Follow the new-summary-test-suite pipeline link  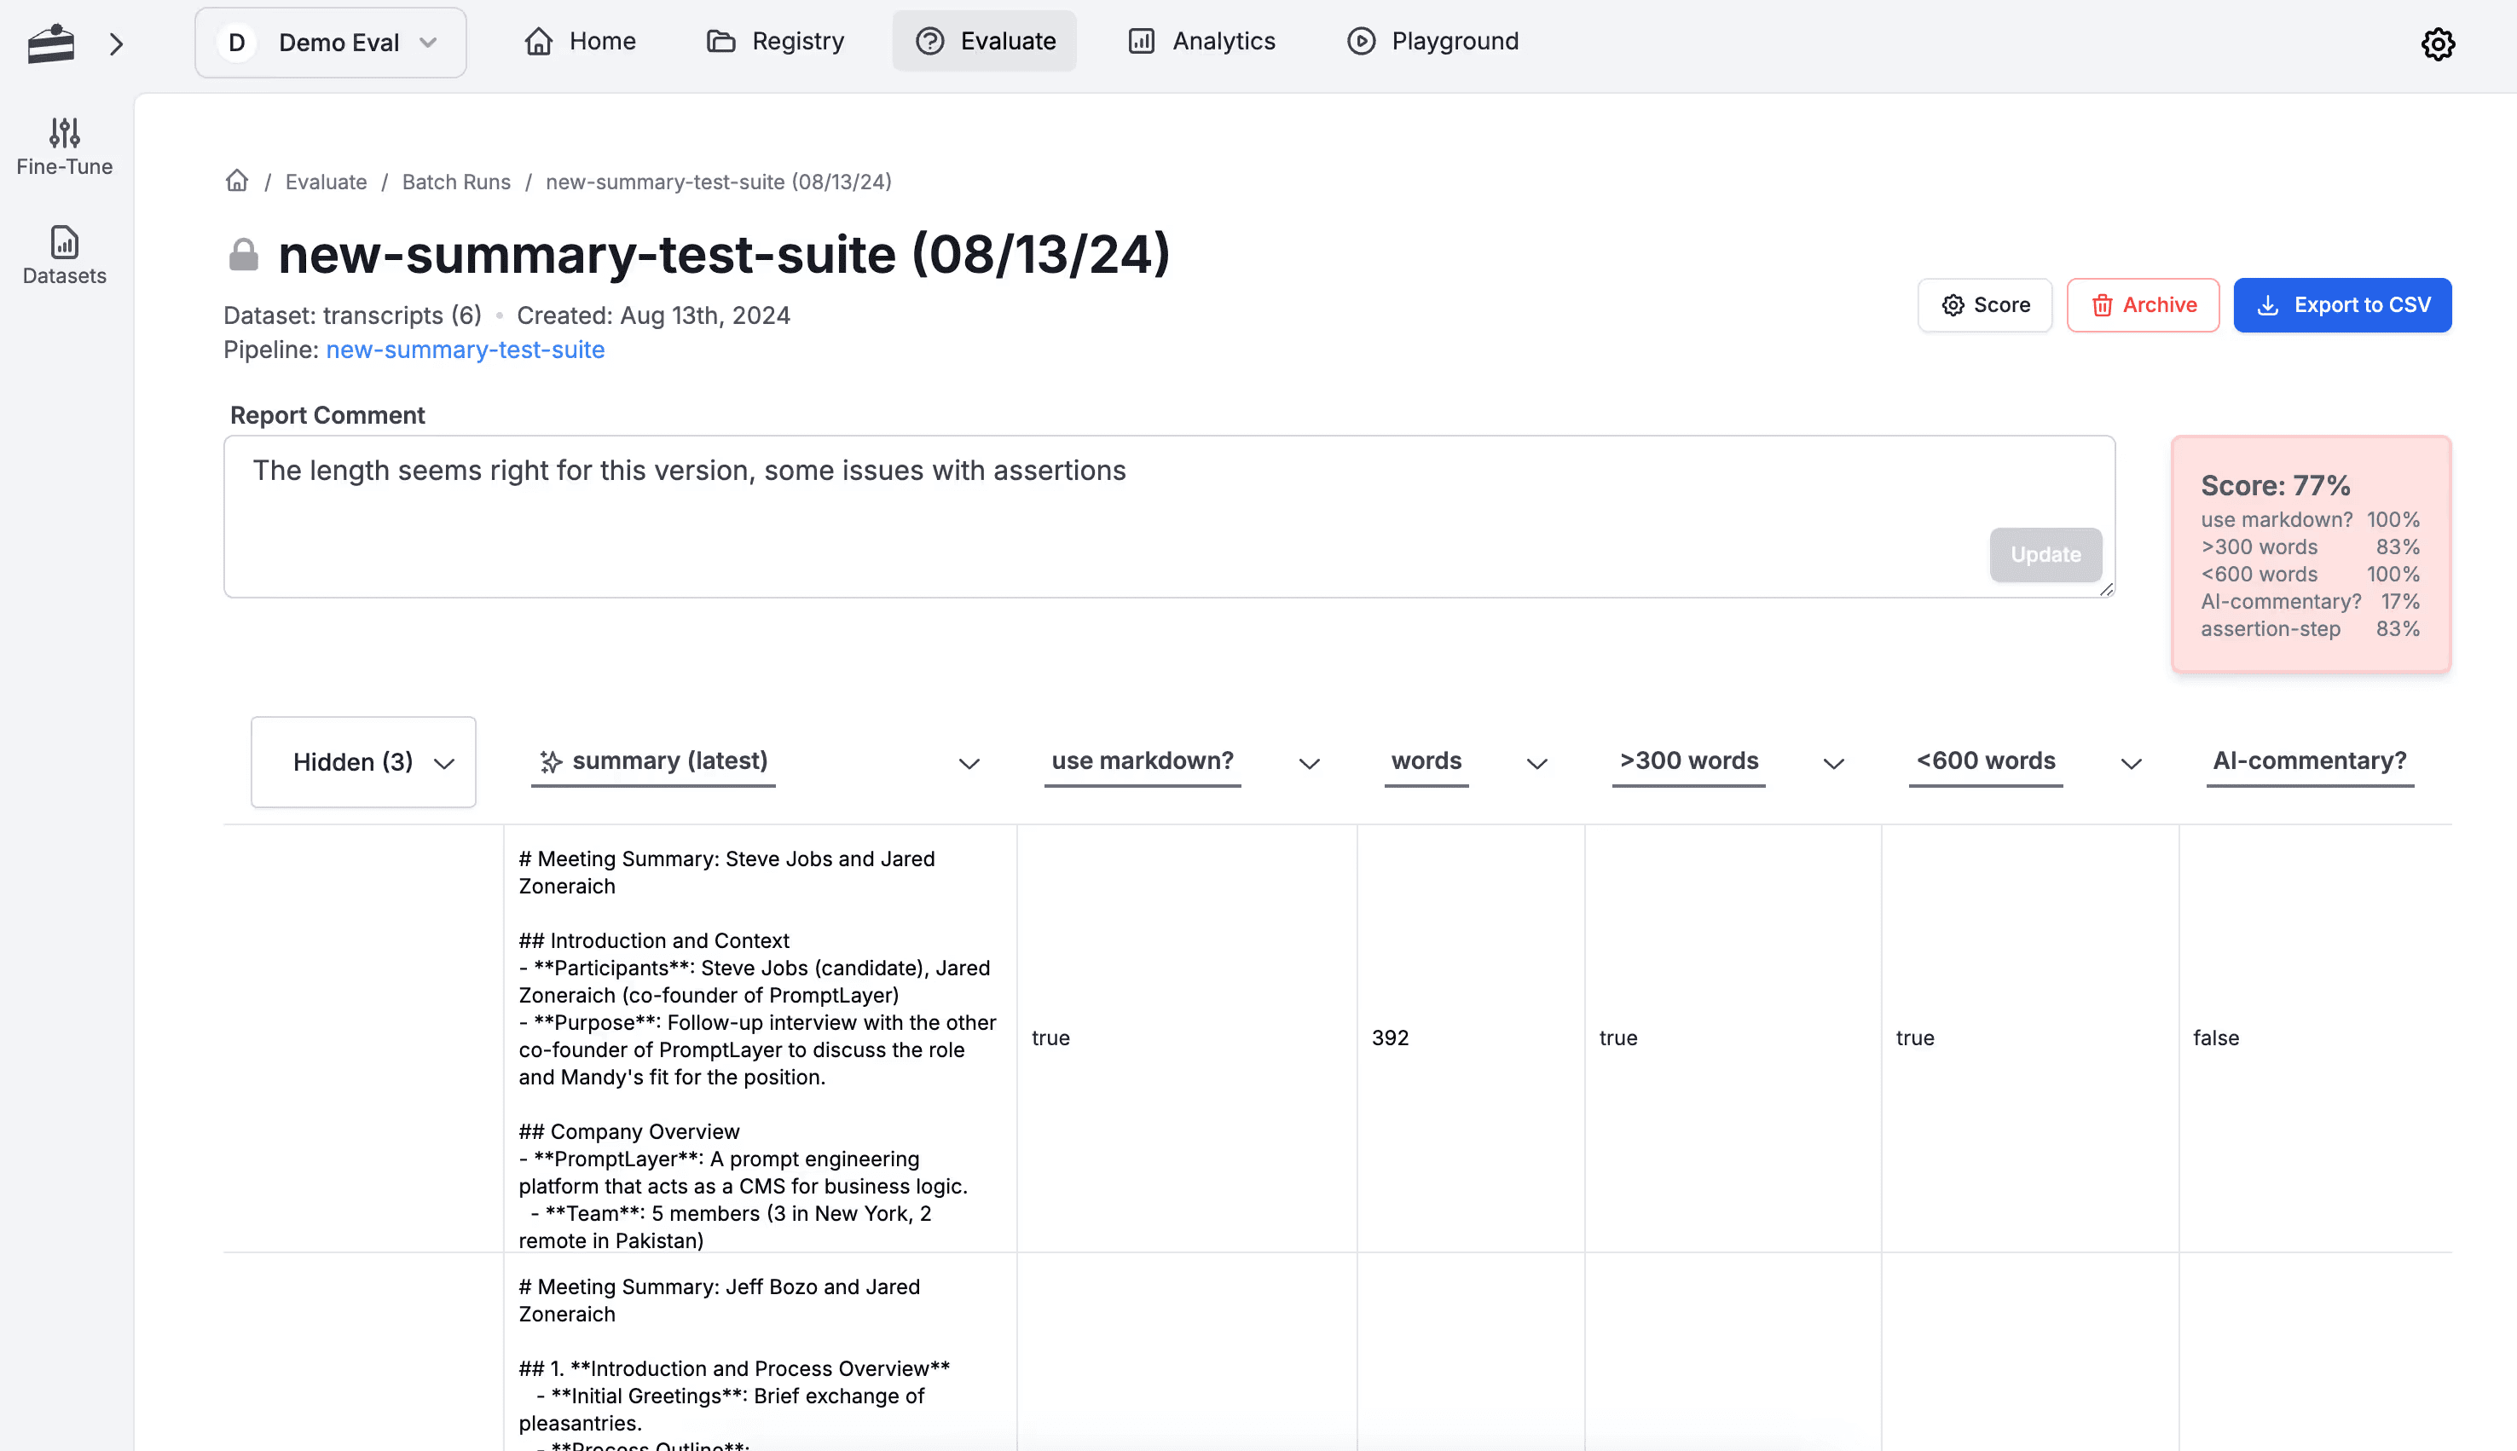pos(466,350)
